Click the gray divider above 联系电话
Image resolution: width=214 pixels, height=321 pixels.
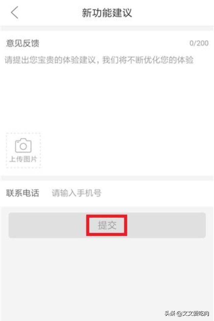pyautogui.click(x=107, y=178)
